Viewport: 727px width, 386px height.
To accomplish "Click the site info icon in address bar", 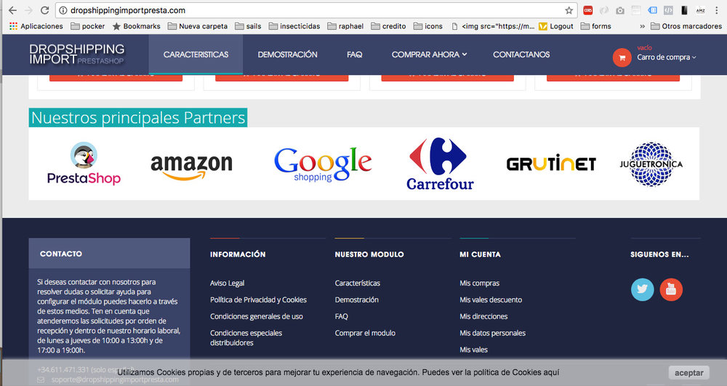I will tap(63, 10).
